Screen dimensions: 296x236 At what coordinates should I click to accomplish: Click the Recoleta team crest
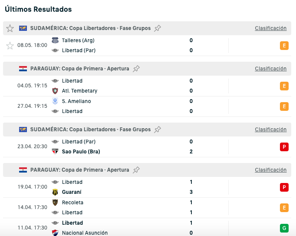pyautogui.click(x=55, y=203)
